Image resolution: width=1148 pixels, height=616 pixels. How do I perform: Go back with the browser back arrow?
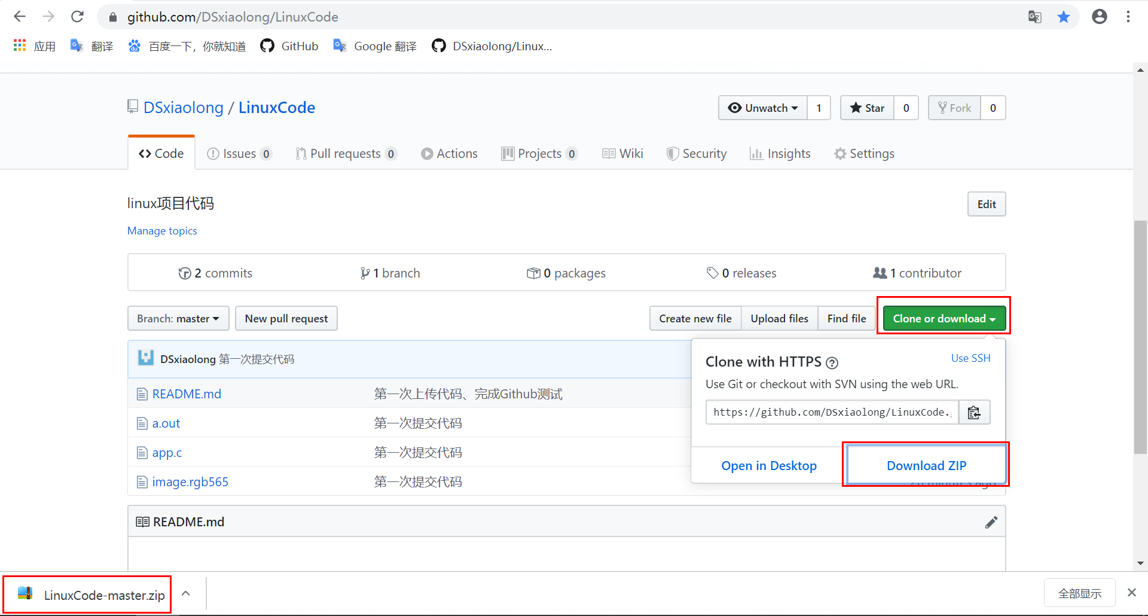tap(20, 17)
